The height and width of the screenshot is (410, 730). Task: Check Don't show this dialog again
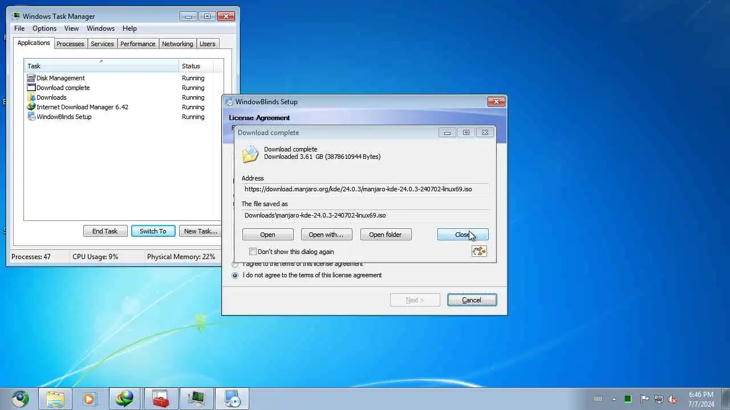click(253, 252)
